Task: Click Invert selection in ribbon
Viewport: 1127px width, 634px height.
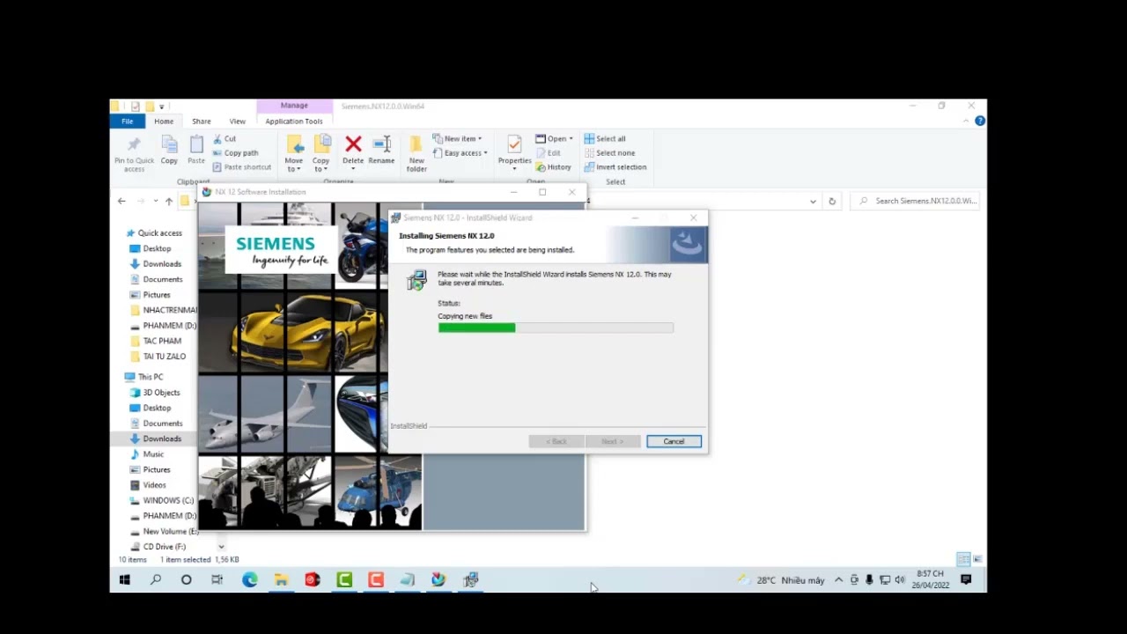Action: [x=615, y=167]
